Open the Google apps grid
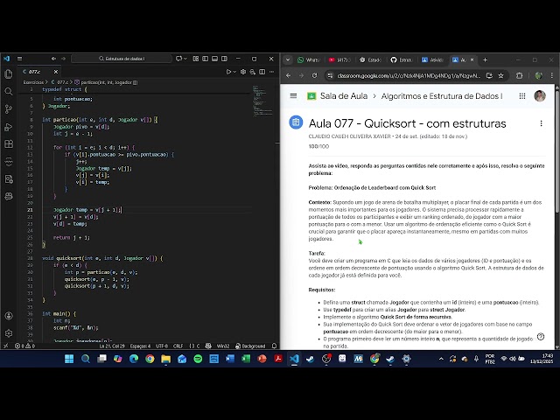The height and width of the screenshot is (420, 560). coord(522,96)
